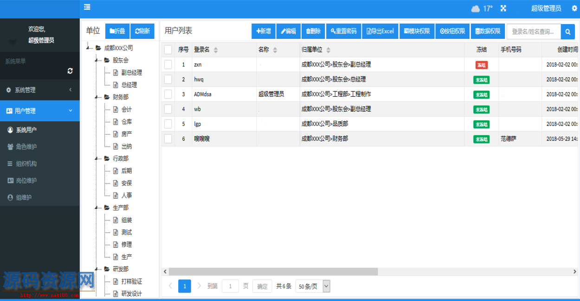The height and width of the screenshot is (301, 580).
Task: Click the document icon beside 副总经理 node
Action: (116, 73)
